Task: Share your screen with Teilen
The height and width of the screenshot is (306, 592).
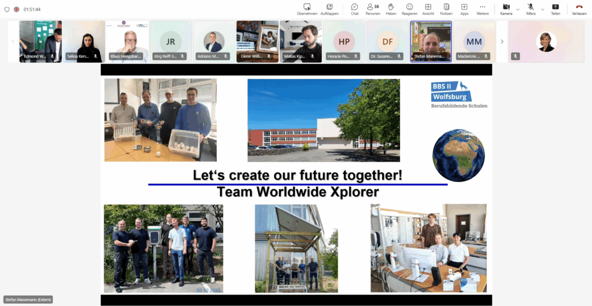Action: click(555, 9)
